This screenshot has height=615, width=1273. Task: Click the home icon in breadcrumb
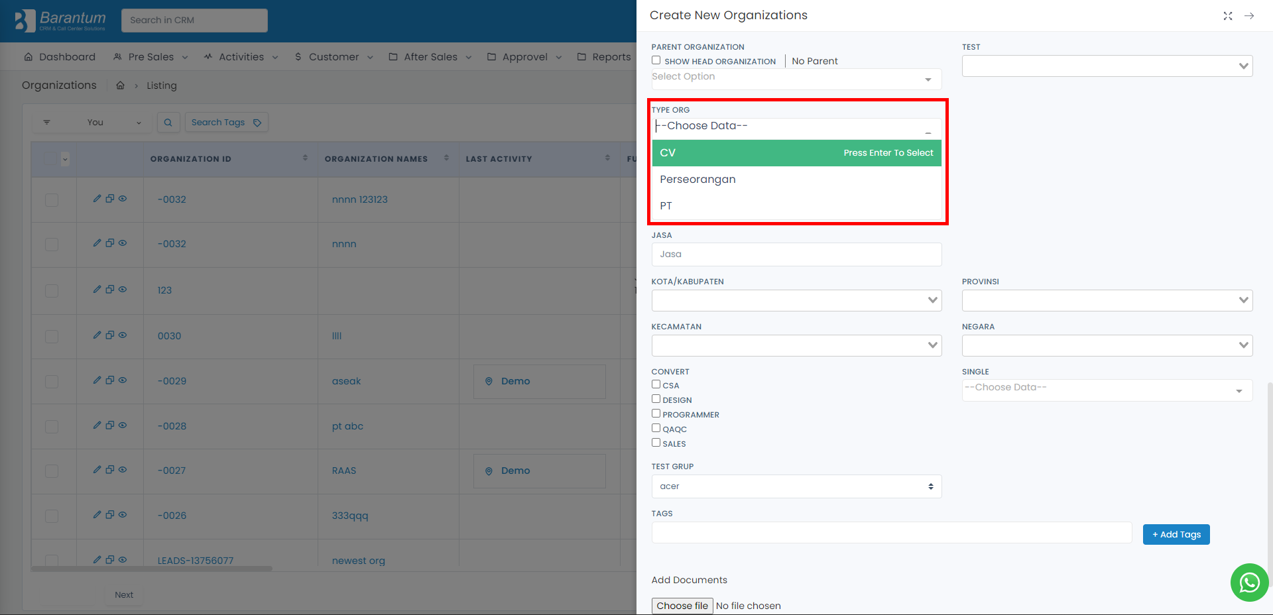click(x=120, y=85)
